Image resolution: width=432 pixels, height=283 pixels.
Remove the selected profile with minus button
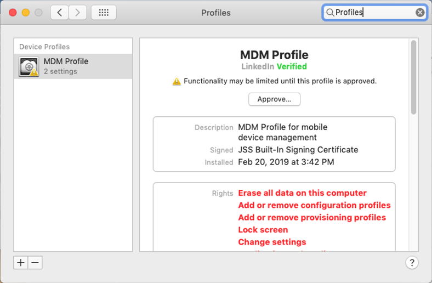pyautogui.click(x=35, y=263)
